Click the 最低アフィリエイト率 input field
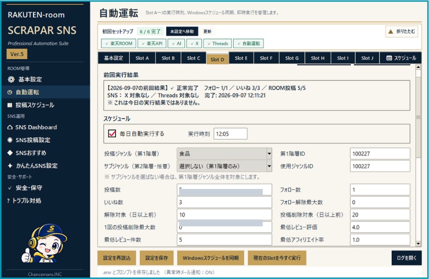The height and width of the screenshot is (279, 429). tap(380, 240)
